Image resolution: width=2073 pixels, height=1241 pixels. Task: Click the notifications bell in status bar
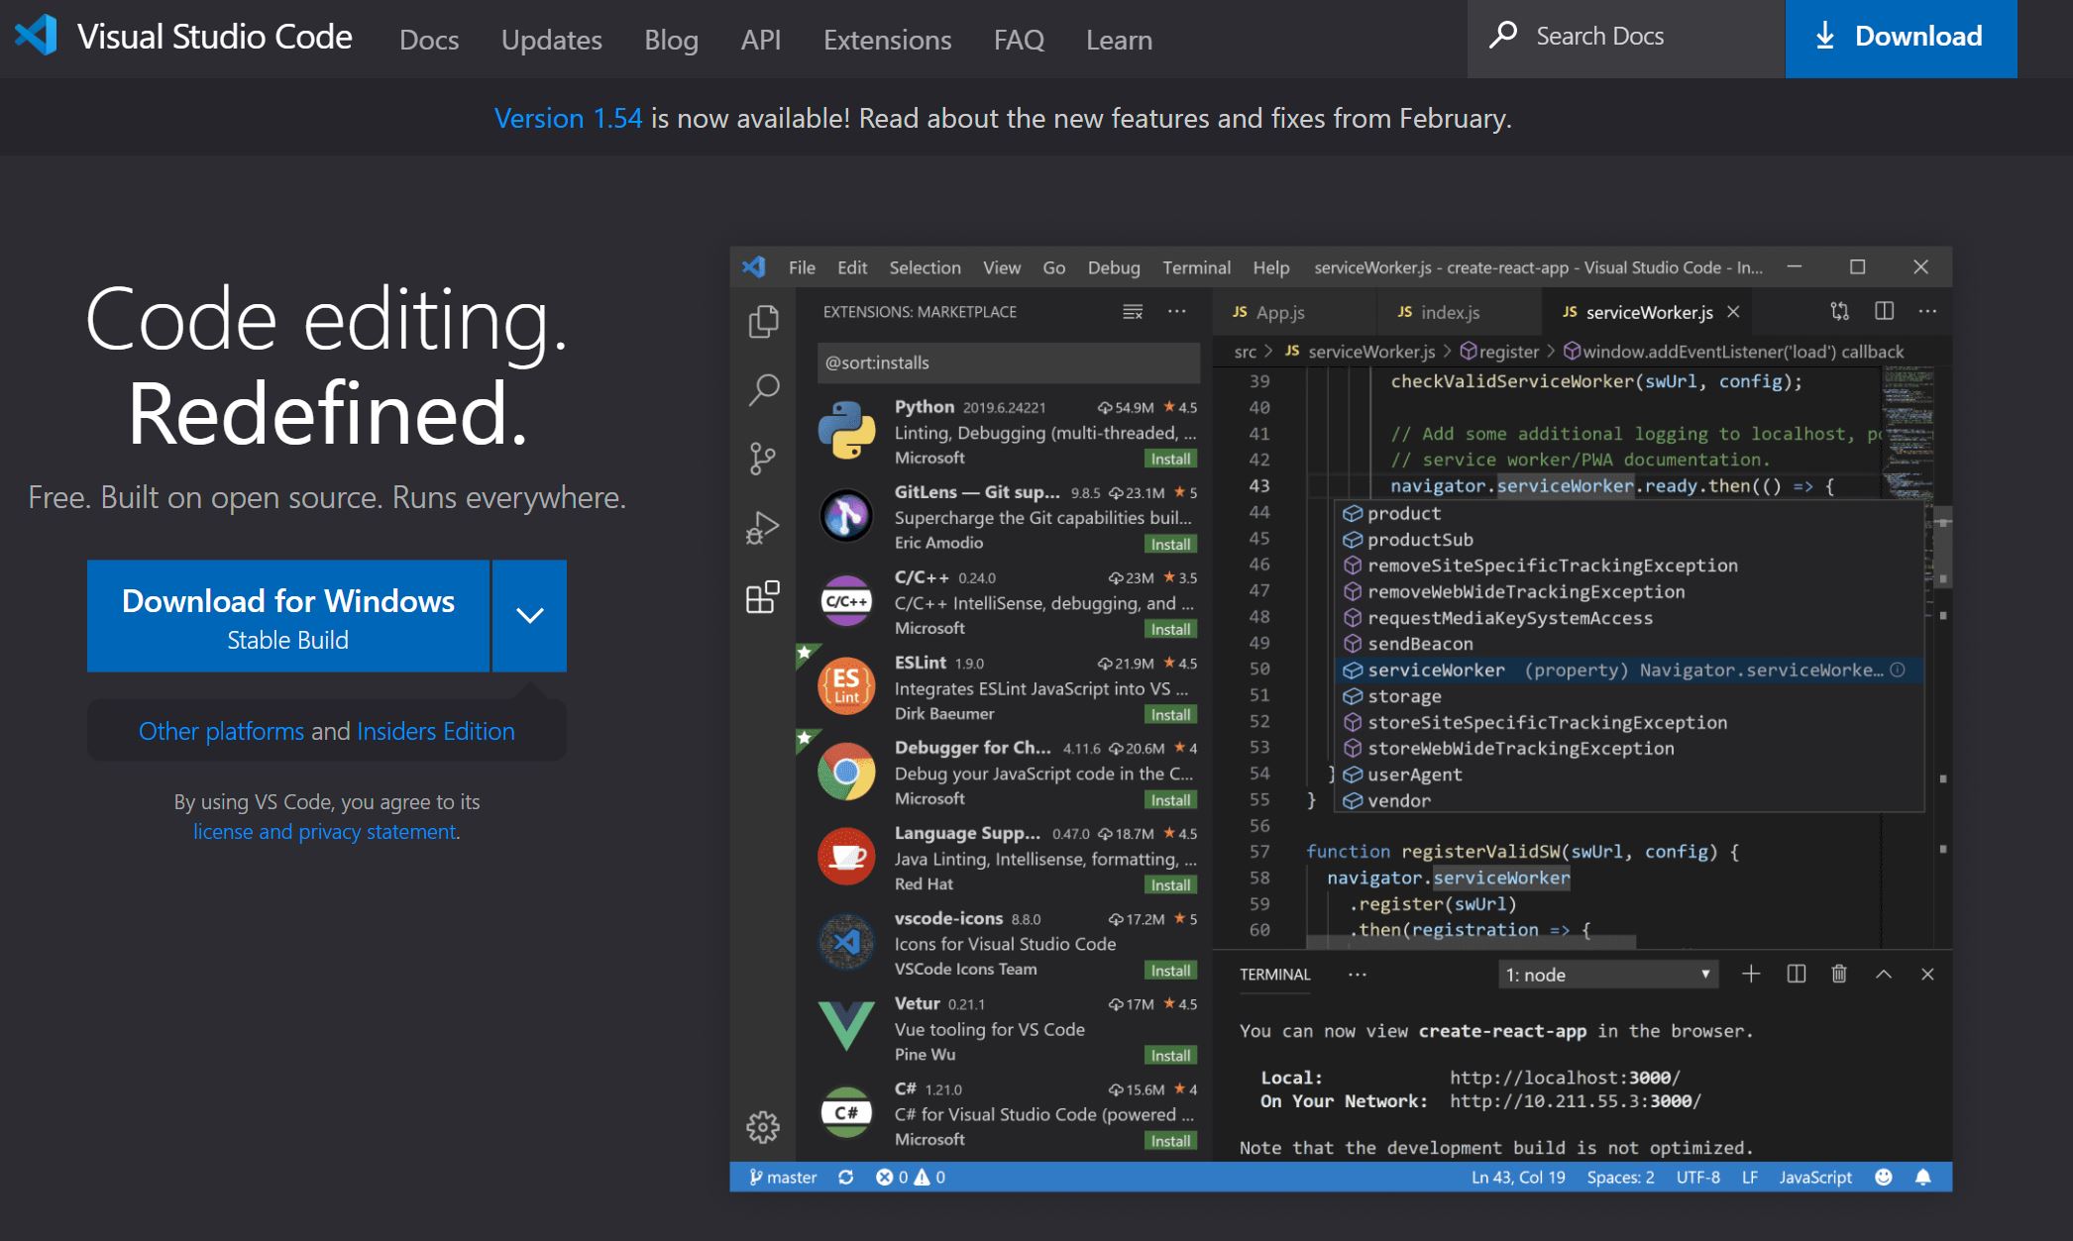click(x=1923, y=1177)
